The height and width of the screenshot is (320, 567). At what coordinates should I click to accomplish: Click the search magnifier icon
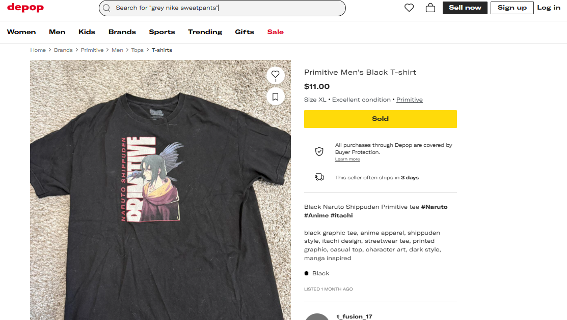tap(106, 8)
